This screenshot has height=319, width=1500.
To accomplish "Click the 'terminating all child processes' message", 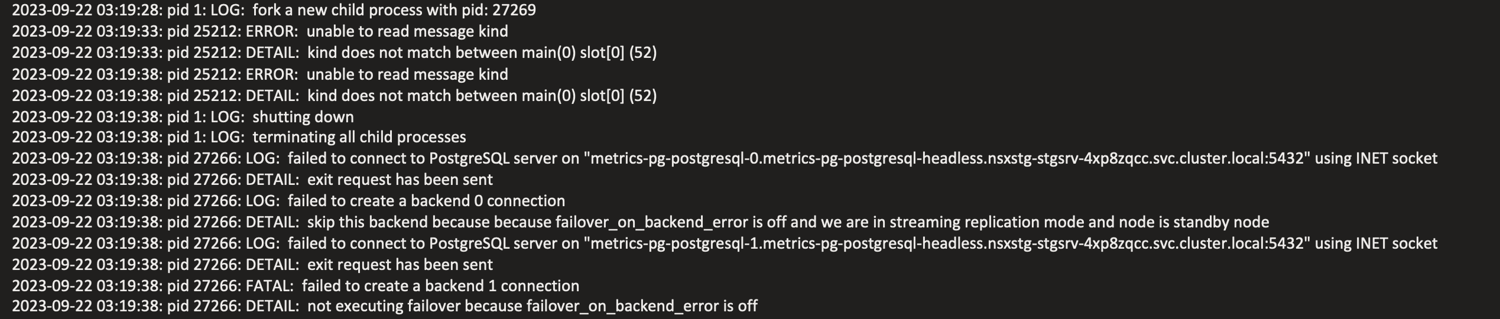I will tap(359, 138).
